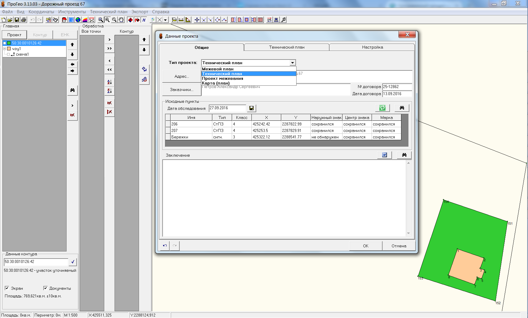Toggle the Экран checkbox

pyautogui.click(x=7, y=288)
